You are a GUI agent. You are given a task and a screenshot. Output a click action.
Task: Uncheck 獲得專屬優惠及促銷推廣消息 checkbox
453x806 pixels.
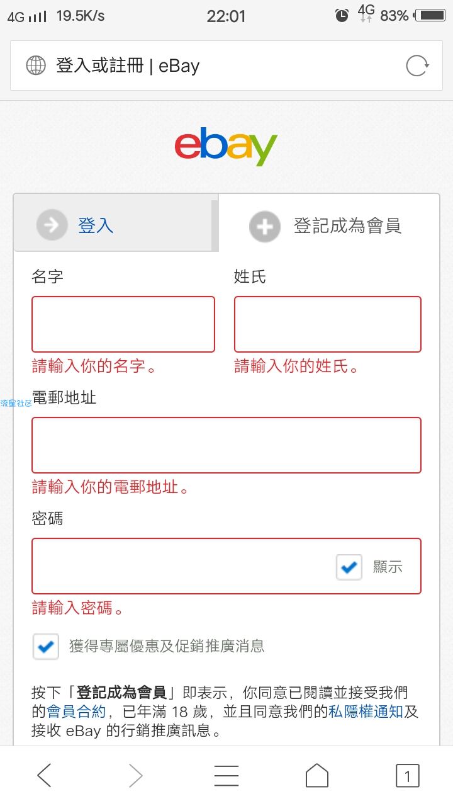click(x=46, y=646)
